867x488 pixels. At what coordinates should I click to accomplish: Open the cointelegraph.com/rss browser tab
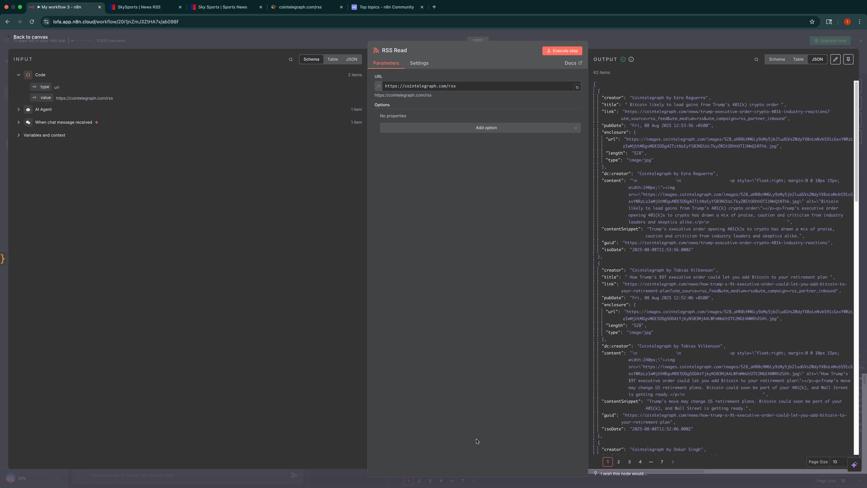tap(300, 7)
